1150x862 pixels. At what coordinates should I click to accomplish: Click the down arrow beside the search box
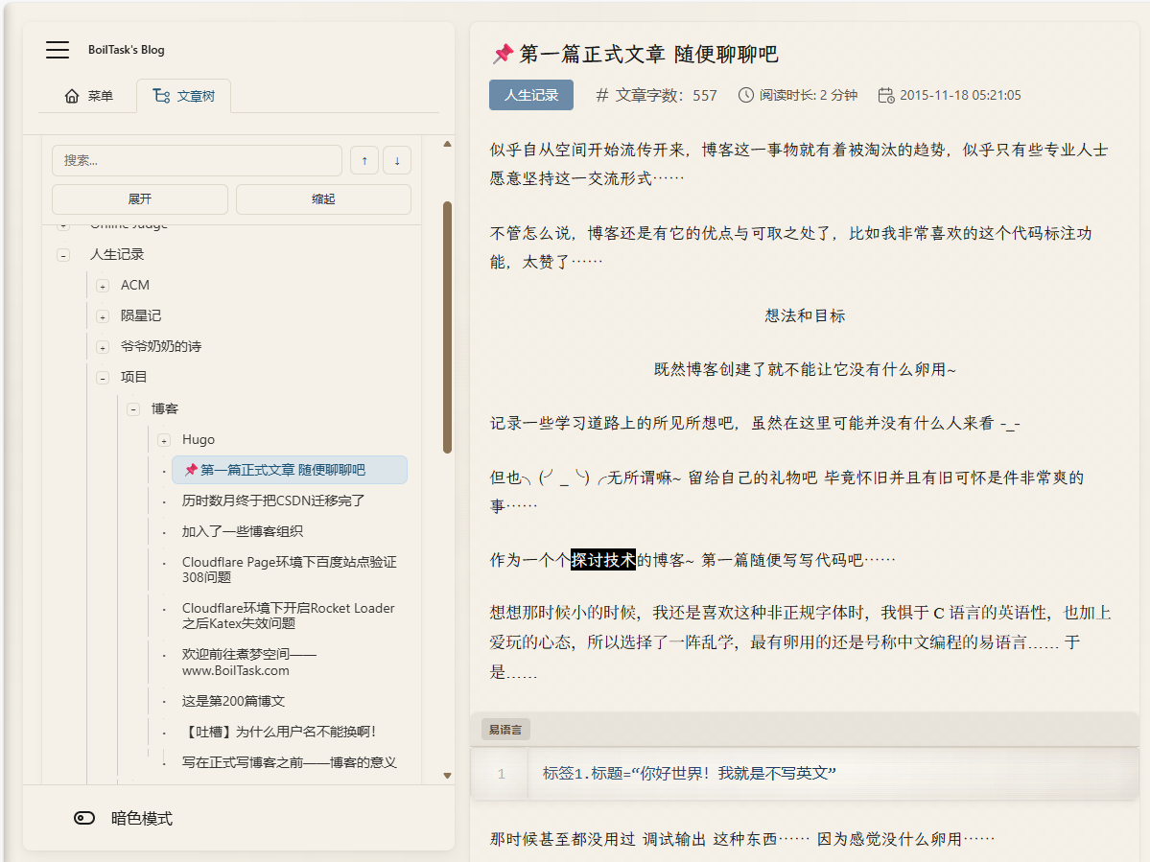pyautogui.click(x=396, y=160)
